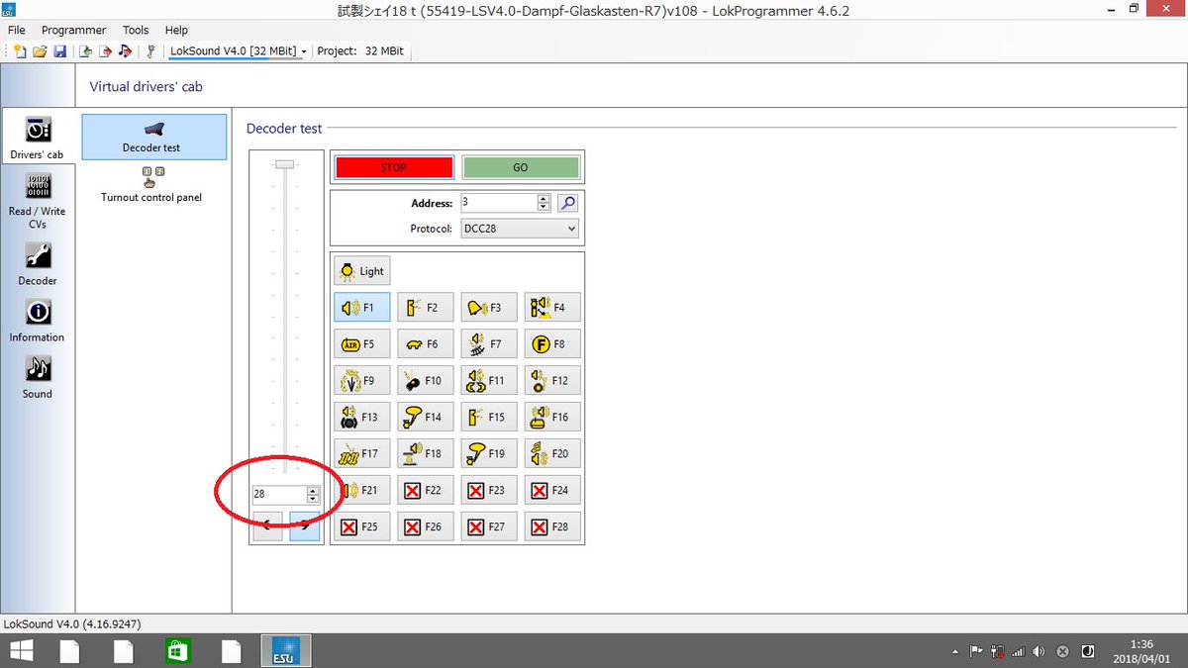Search address with magnifier icon

[x=567, y=203]
